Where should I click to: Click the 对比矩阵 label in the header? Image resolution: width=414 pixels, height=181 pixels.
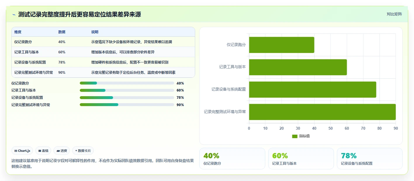coord(394,14)
